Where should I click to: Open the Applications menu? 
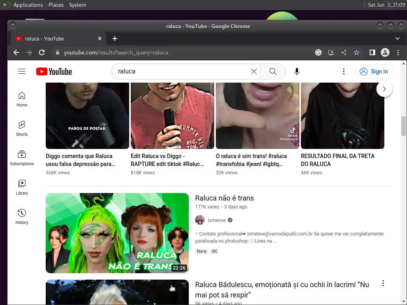pos(28,5)
